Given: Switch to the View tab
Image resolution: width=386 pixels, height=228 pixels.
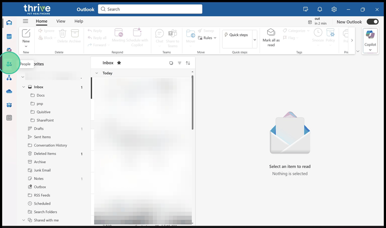Looking at the screenshot, I should [x=61, y=21].
